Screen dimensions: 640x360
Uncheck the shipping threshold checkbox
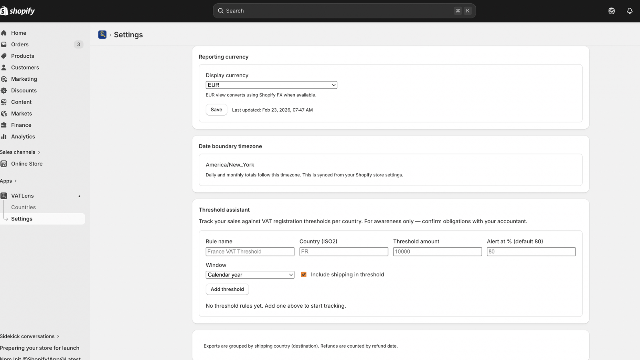[x=304, y=274]
